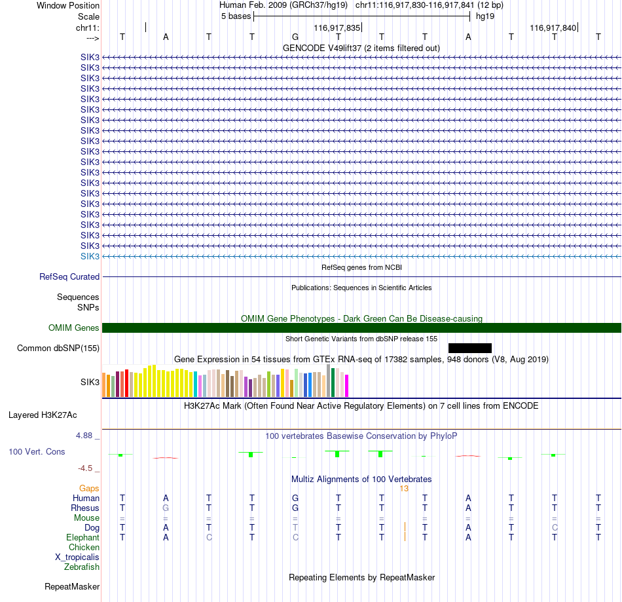Click the dark green OMIM Genes bar
Viewport: 622px width, 602px height.
(361, 328)
